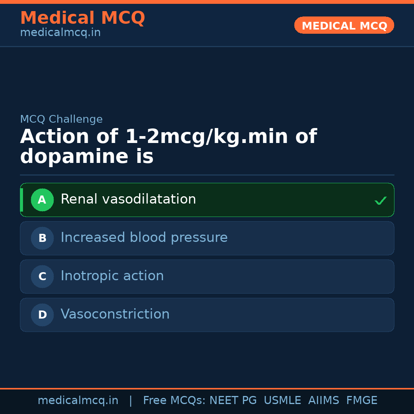Click the green checkmark on answer A
Image resolution: width=414 pixels, height=414 pixels.
coord(380,200)
